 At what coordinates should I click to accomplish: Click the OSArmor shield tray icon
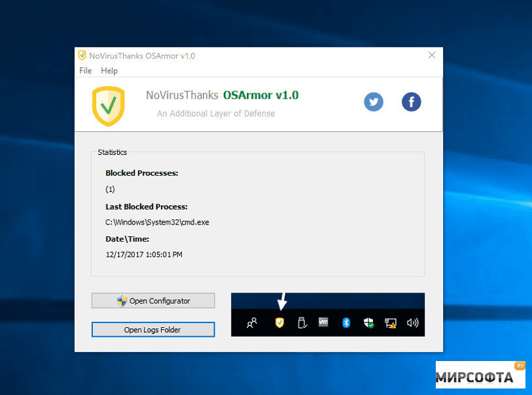click(279, 323)
